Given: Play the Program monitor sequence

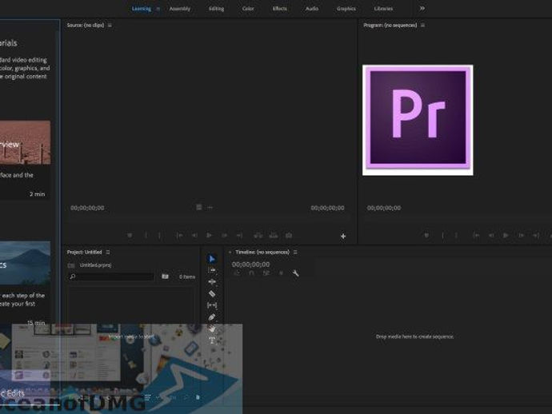Looking at the screenshot, I should point(506,235).
